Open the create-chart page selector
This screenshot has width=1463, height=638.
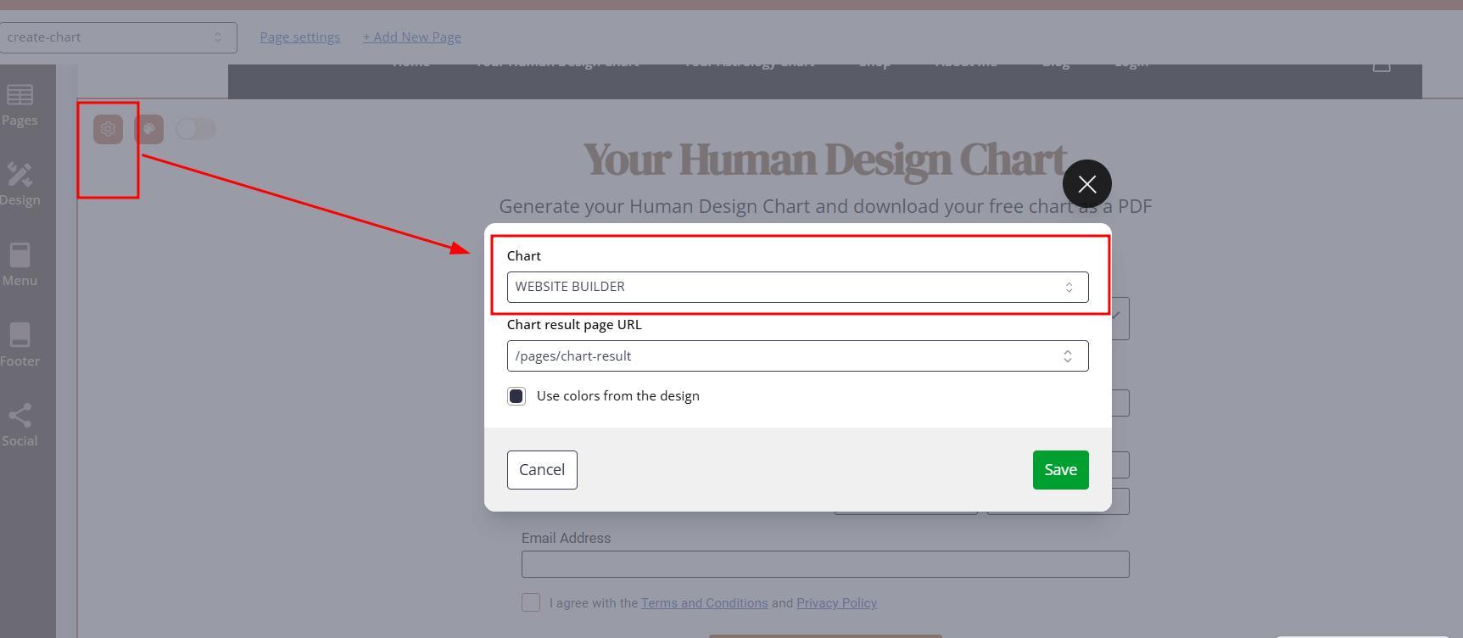tap(117, 37)
